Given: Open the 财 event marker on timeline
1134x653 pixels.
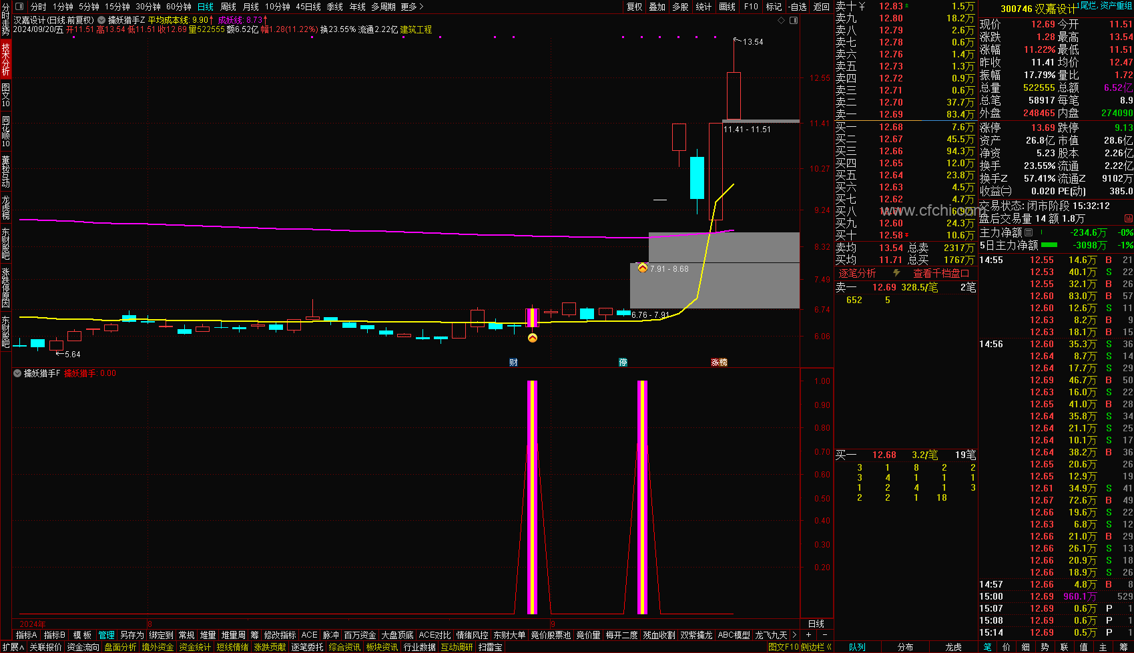Looking at the screenshot, I should click(513, 363).
